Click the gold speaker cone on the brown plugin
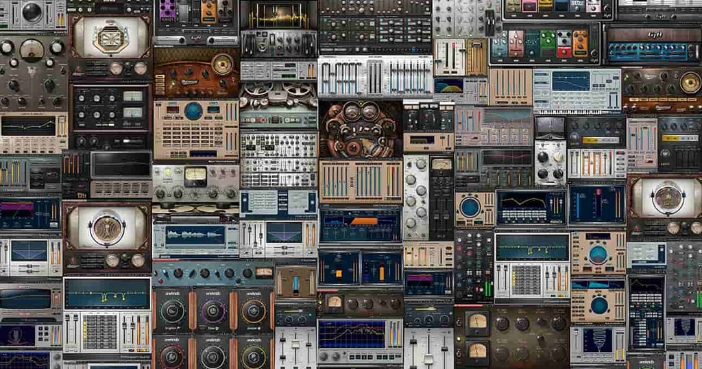The image size is (702, 369). [x=222, y=64]
